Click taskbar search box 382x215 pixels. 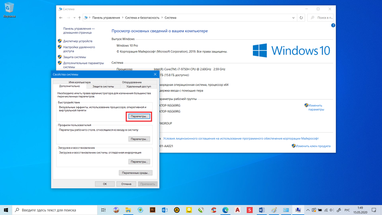coord(55,210)
